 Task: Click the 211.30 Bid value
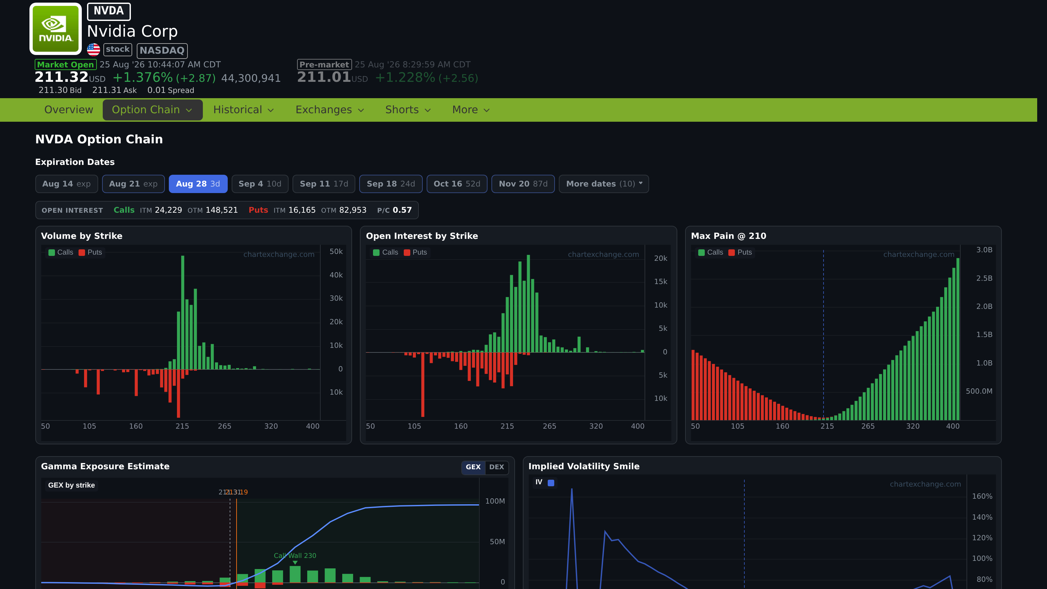(60, 90)
